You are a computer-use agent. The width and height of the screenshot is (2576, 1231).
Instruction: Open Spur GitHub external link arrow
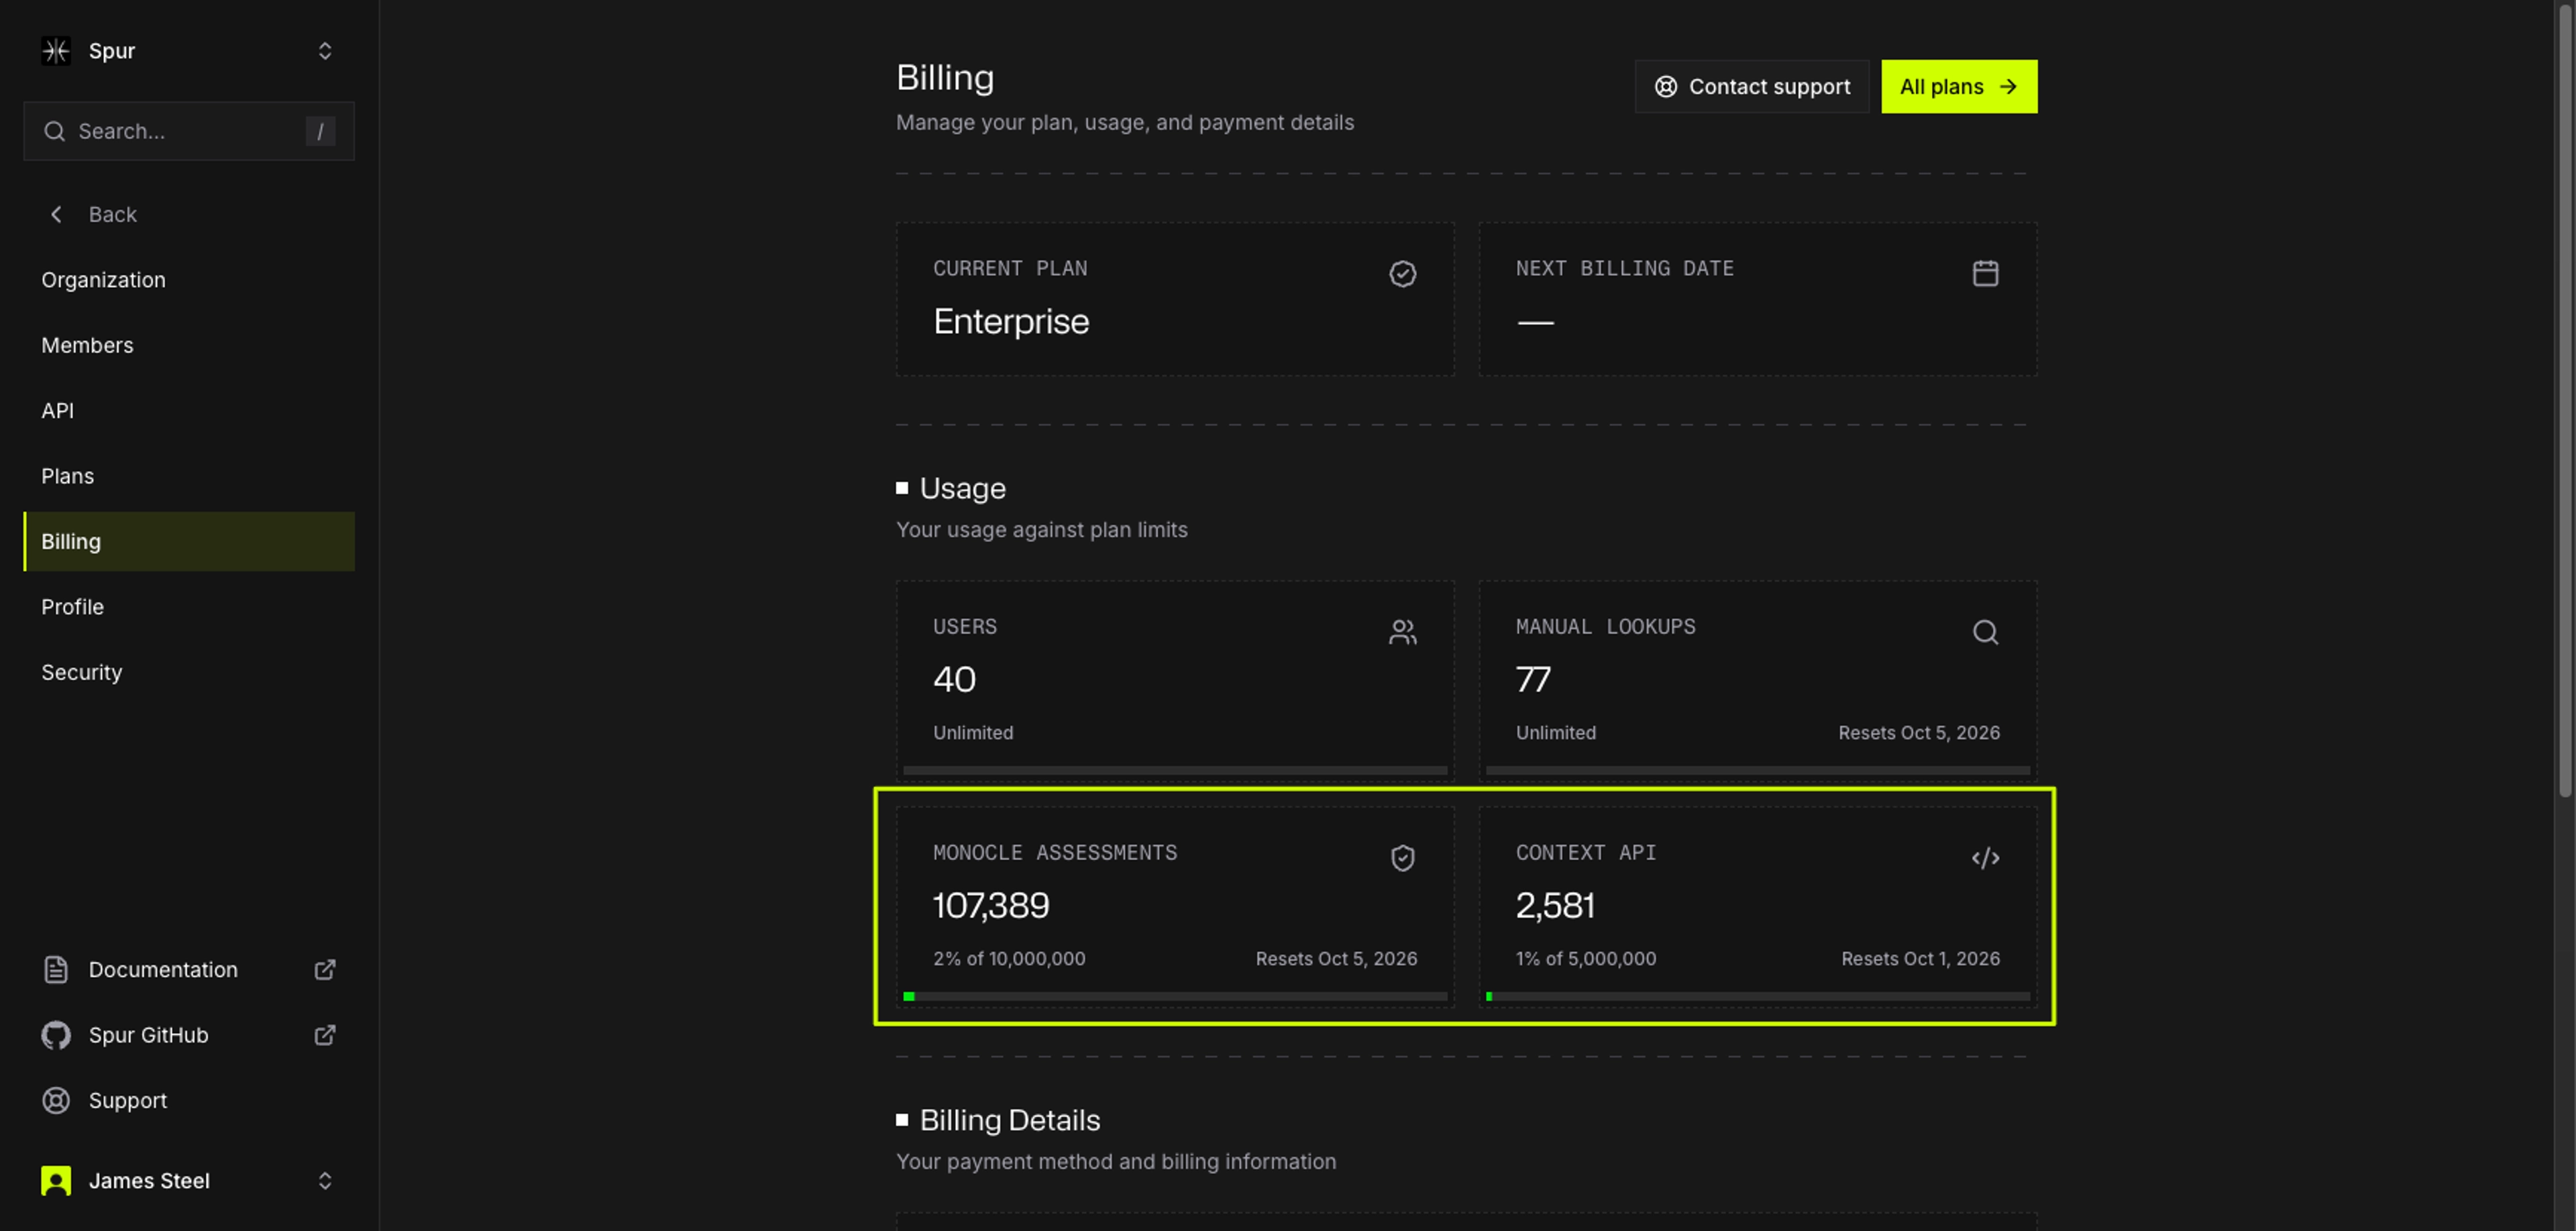click(x=325, y=1035)
